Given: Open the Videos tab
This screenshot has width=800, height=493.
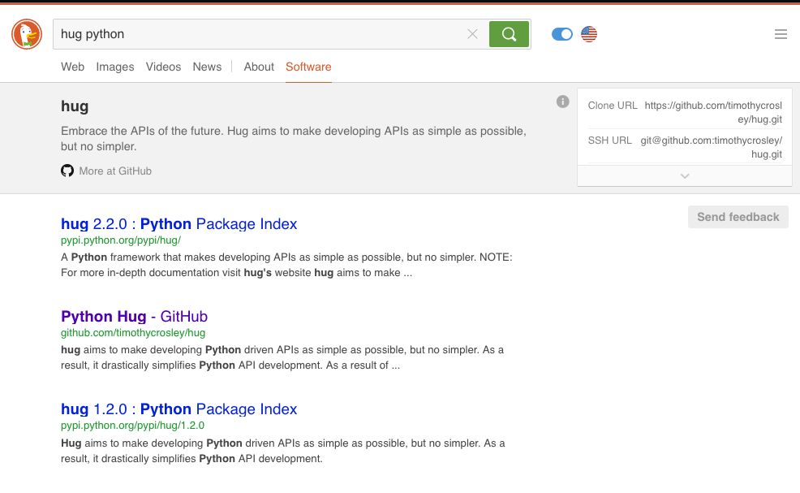Looking at the screenshot, I should (x=163, y=67).
